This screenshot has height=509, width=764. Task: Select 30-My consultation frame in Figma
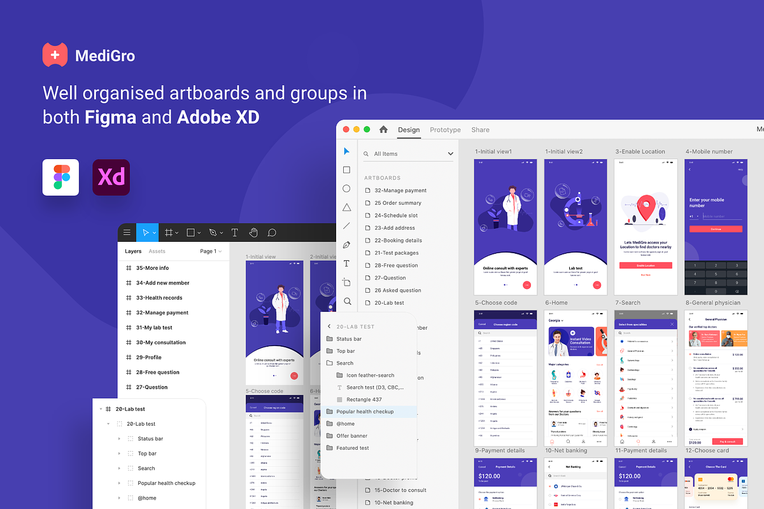(161, 342)
